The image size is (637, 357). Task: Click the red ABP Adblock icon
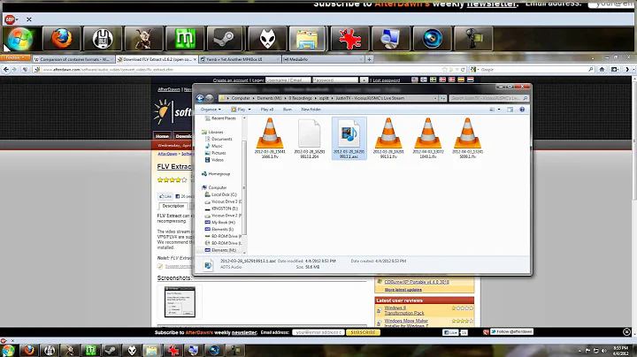pyautogui.click(x=10, y=19)
